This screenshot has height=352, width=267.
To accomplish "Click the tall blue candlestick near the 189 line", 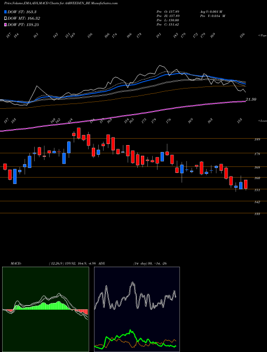I will point(69,147).
